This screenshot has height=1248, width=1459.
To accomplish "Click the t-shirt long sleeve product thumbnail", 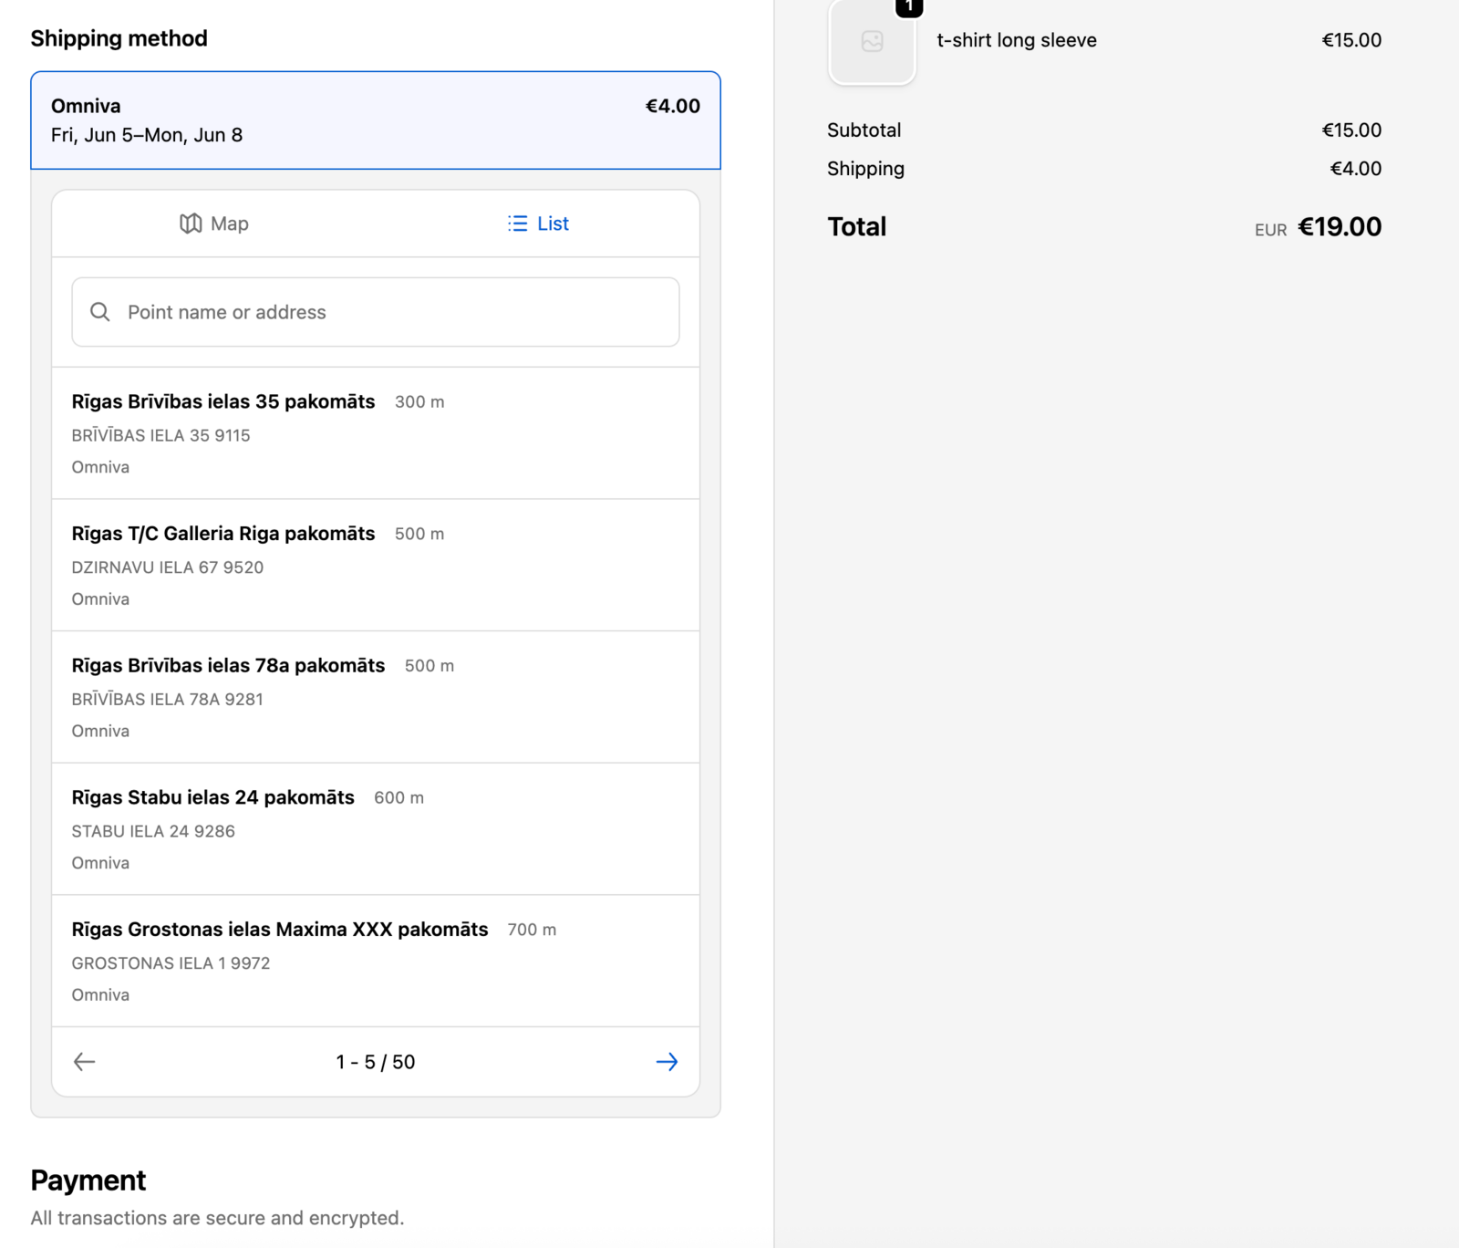I will (x=872, y=41).
